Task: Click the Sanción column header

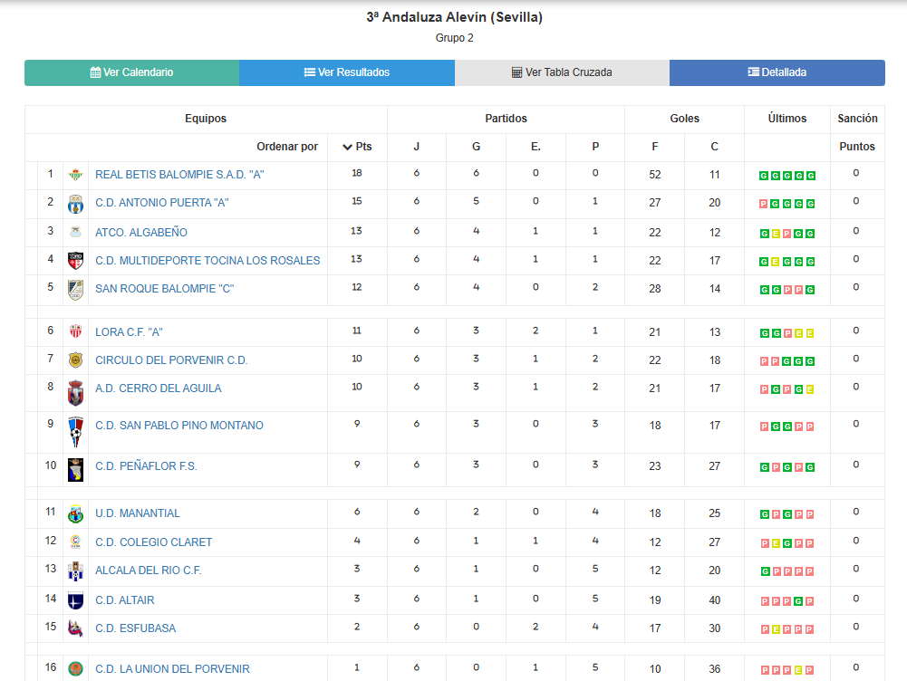Action: click(857, 119)
